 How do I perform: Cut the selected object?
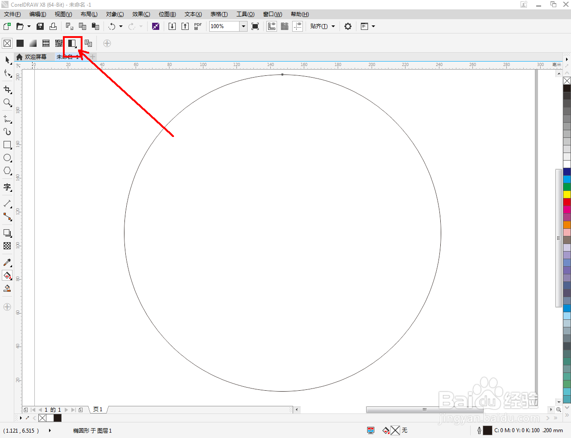(x=69, y=26)
